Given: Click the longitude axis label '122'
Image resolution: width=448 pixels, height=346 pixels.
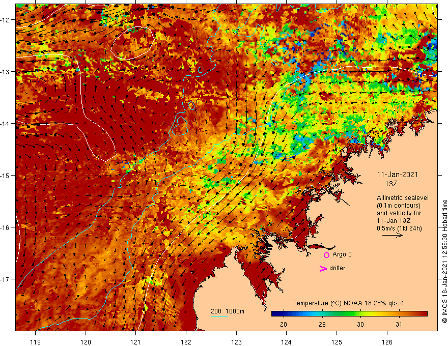Looking at the screenshot, I should (x=186, y=342).
